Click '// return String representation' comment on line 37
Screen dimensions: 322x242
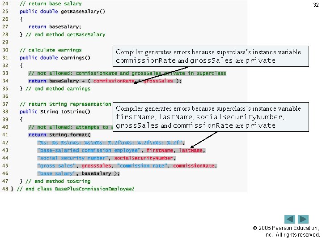click(x=65, y=104)
